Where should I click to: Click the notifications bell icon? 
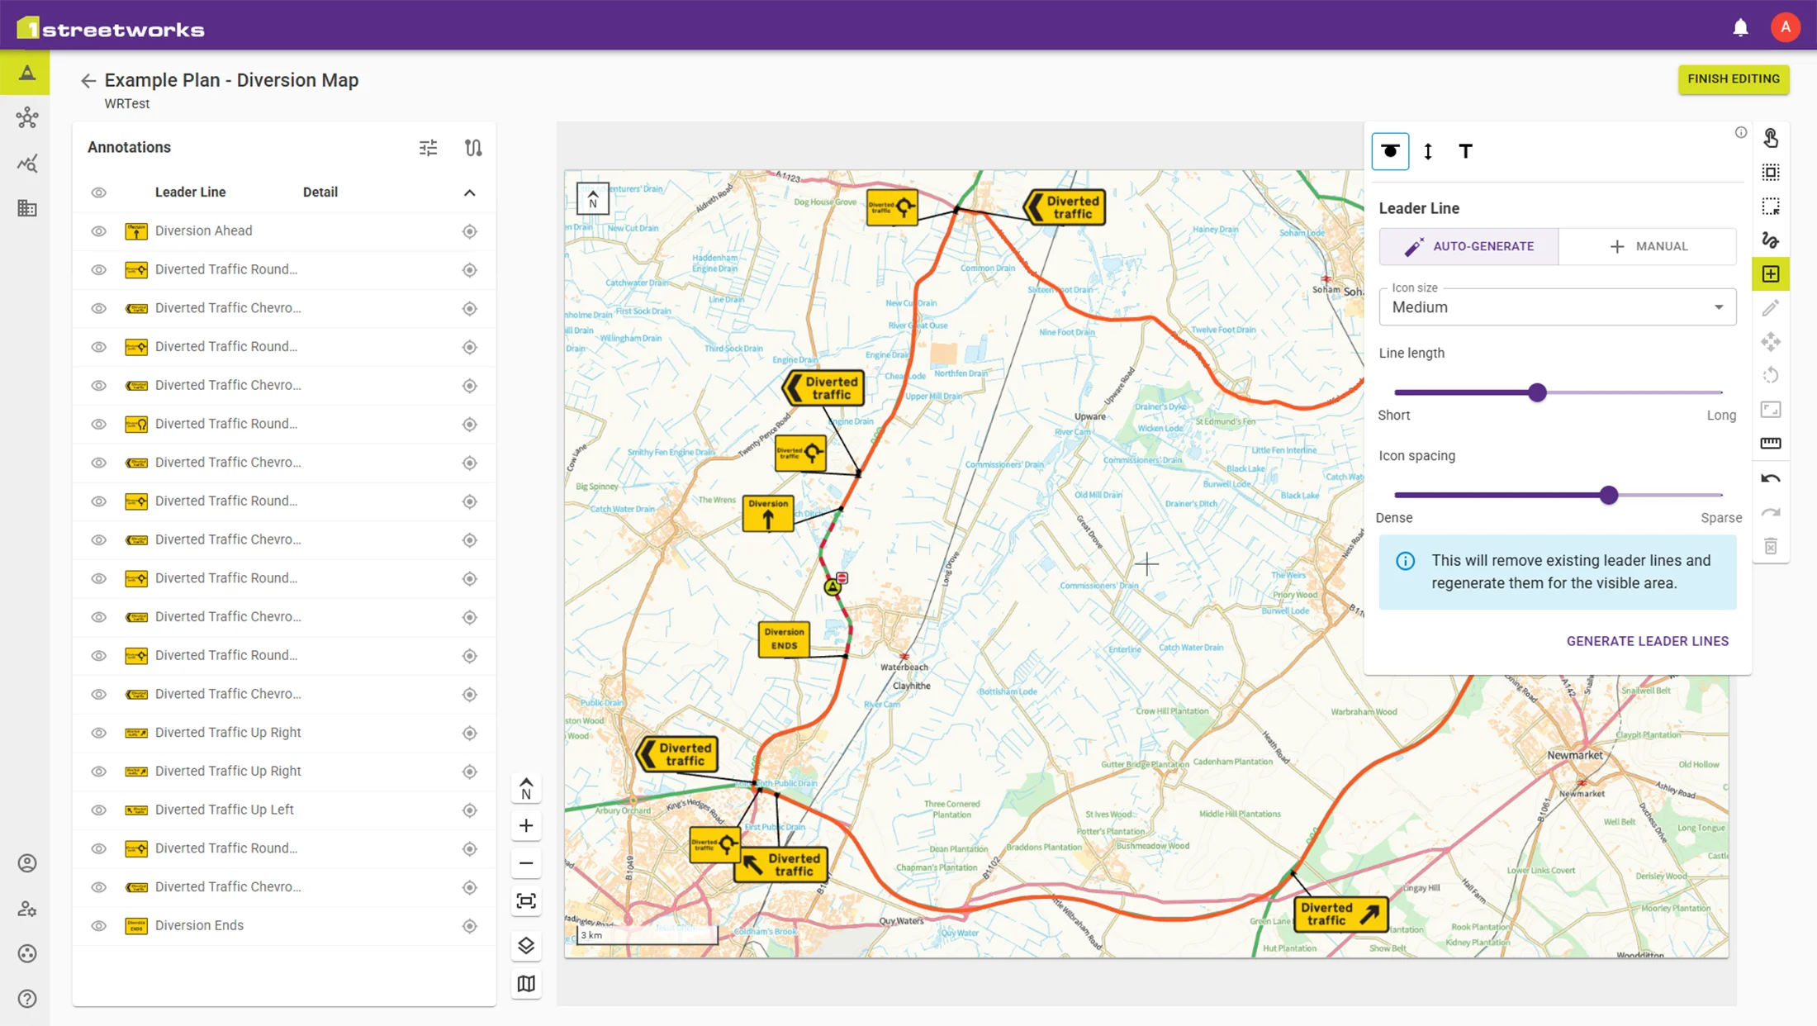pyautogui.click(x=1740, y=27)
